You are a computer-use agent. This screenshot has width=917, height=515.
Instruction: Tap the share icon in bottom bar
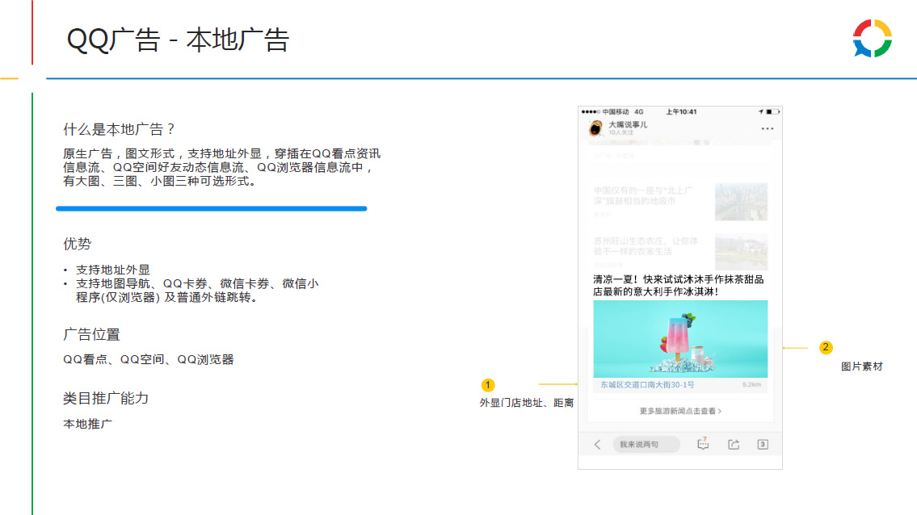pyautogui.click(x=734, y=444)
